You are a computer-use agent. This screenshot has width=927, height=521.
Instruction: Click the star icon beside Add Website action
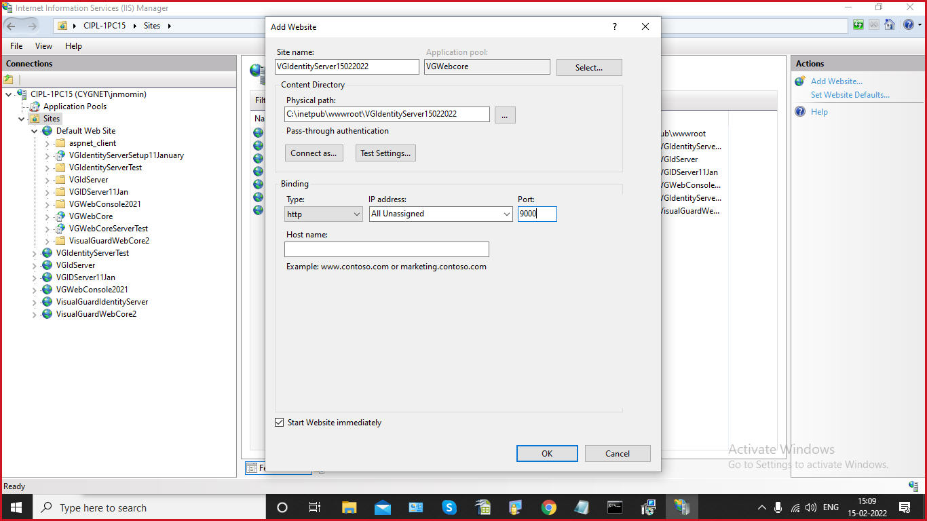pos(799,80)
